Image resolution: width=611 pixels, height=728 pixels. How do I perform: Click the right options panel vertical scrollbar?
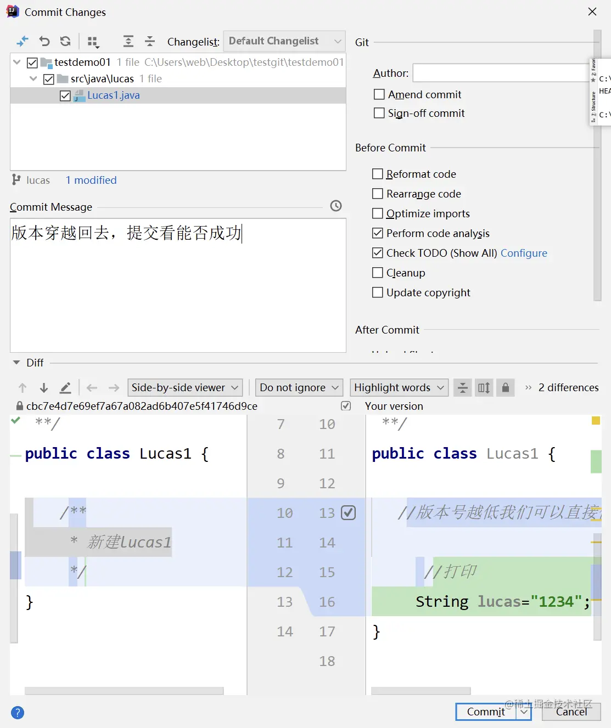tap(597, 165)
